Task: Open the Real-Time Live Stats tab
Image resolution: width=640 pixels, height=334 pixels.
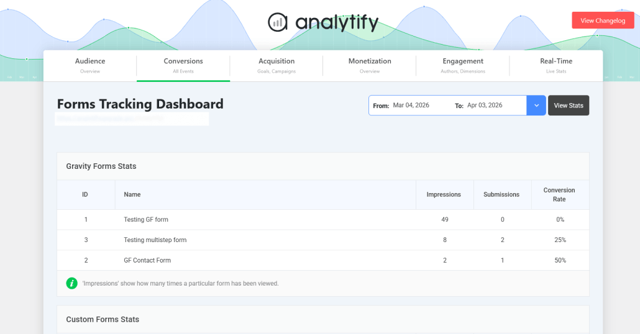Action: point(556,66)
